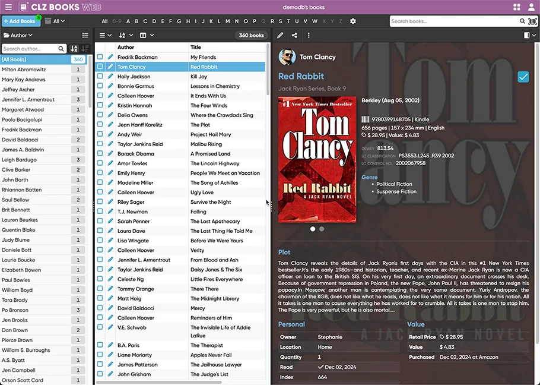This screenshot has width=540, height=385.
Task: Filter books by letter A
Action: 128,21
